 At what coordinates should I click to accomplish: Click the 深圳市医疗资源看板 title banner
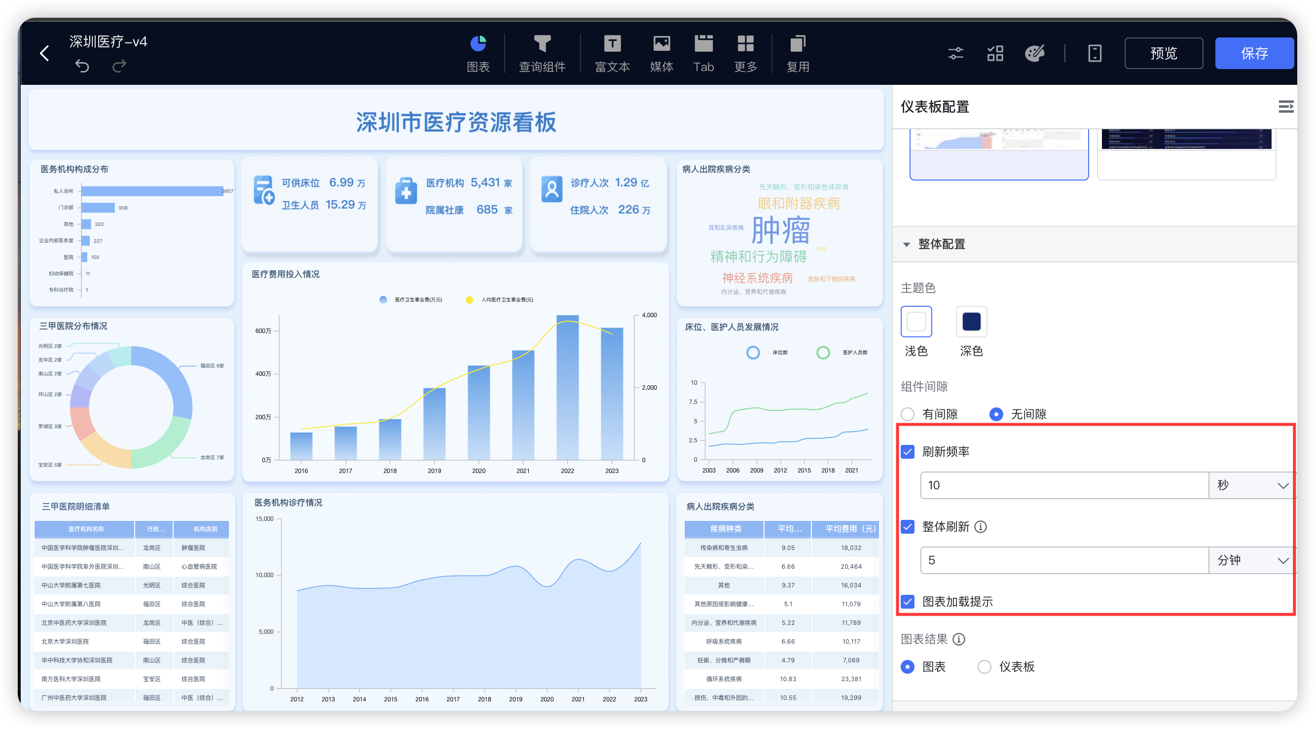456,121
